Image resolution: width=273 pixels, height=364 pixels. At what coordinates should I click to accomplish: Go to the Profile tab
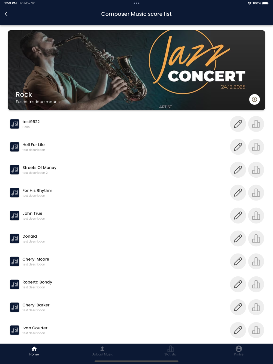tap(239, 351)
